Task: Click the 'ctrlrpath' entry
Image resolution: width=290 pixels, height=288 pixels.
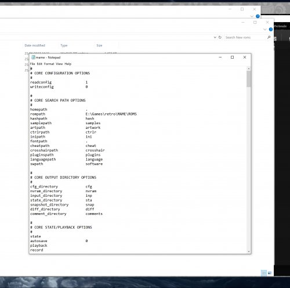Action: tap(40, 132)
